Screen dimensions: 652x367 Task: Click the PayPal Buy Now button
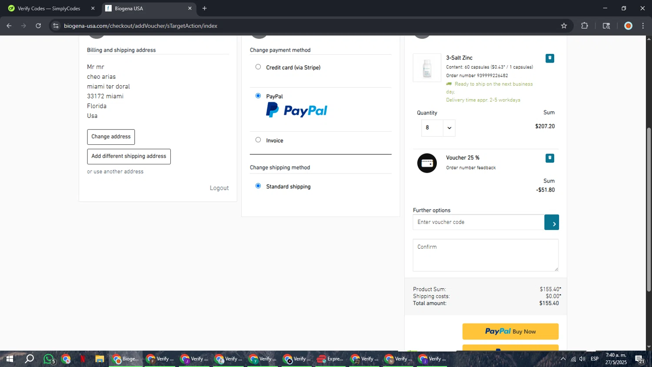510,332
